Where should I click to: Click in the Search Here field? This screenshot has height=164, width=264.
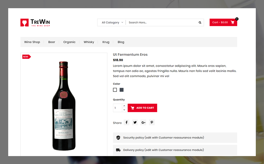[162, 22]
